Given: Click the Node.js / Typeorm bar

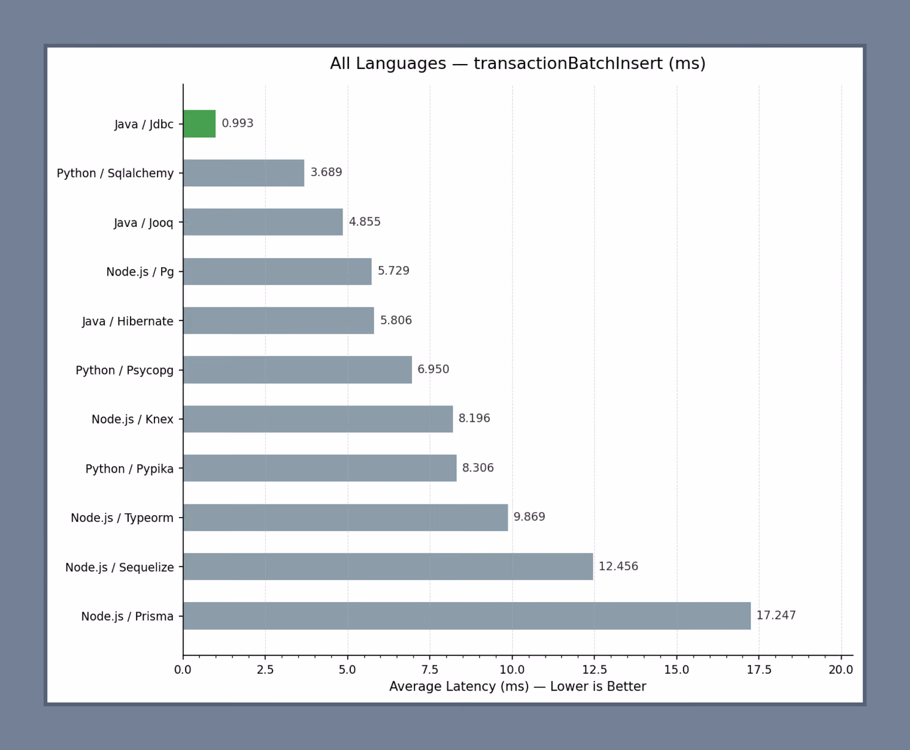Looking at the screenshot, I should point(345,518).
